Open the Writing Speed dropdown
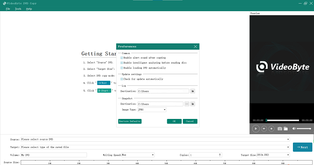This screenshot has height=165, width=314. pos(138,155)
